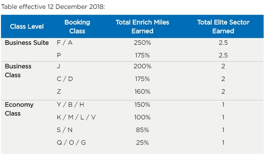264x154 pixels.
Task: Select the Class Level column header
Action: coord(27,26)
